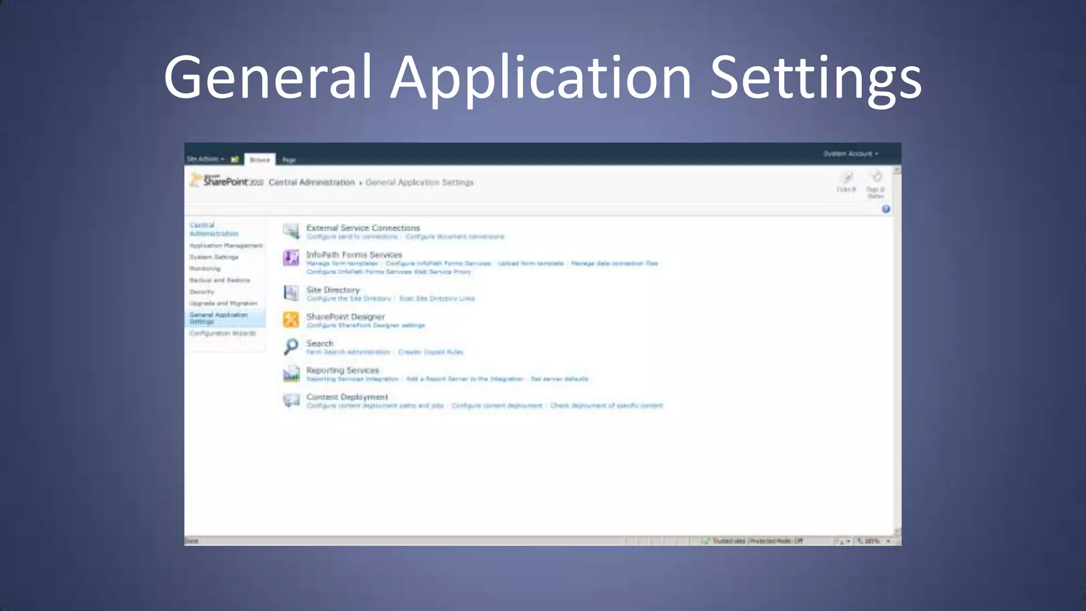Open the zoom level dropdown in status bar
The image size is (1086, 611).
click(x=888, y=541)
